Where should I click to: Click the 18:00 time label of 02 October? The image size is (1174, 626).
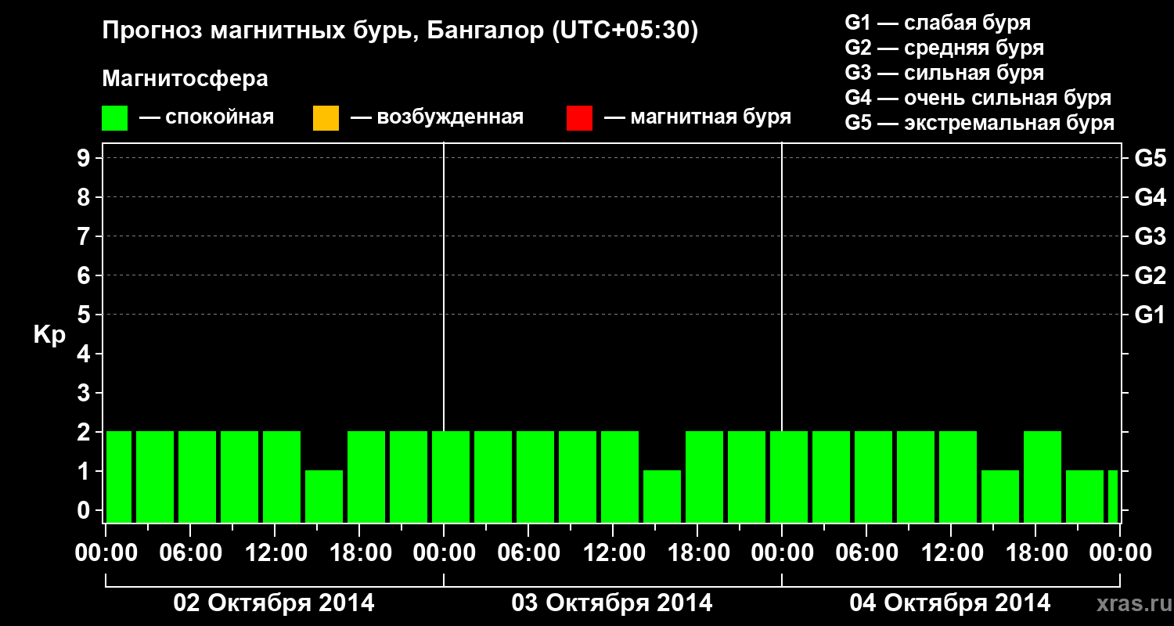(359, 553)
